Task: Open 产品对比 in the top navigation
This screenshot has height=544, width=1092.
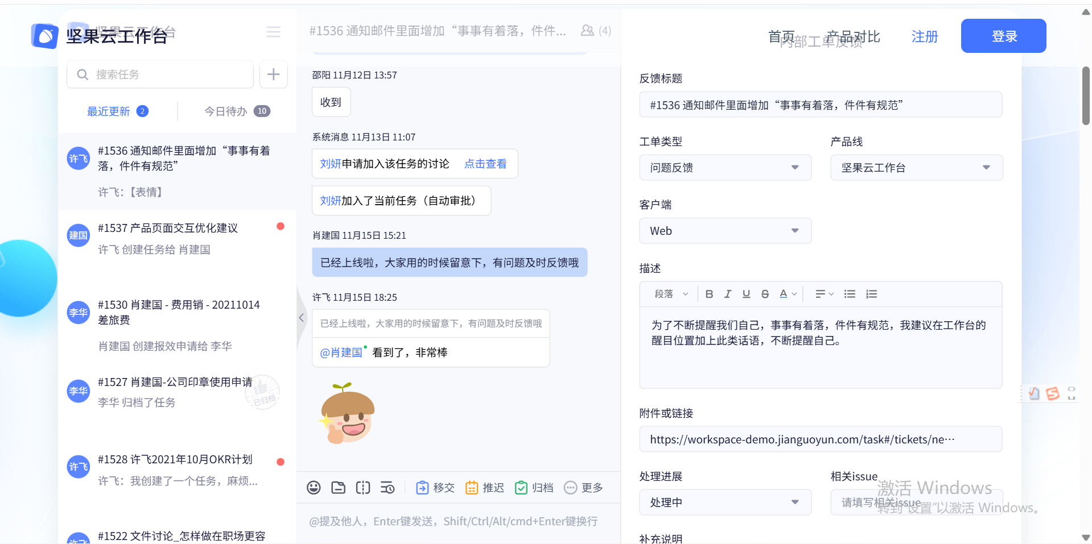Action: (x=853, y=37)
